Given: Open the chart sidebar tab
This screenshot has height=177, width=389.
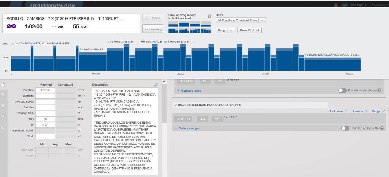Looking at the screenshot, I should [x=3, y=95].
